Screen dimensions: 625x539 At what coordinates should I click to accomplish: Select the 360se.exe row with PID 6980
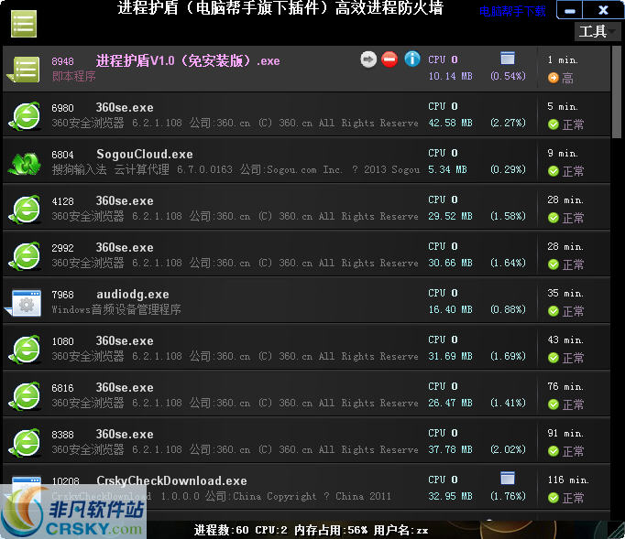[x=306, y=115]
